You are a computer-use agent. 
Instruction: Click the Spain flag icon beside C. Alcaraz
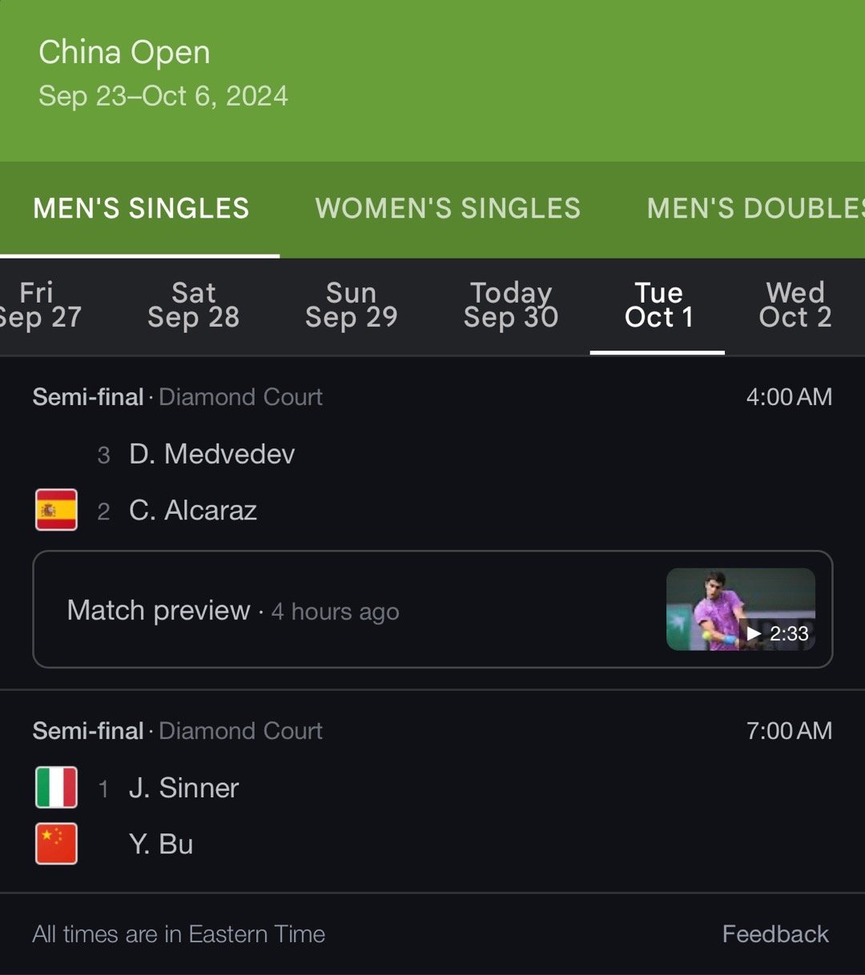point(56,510)
